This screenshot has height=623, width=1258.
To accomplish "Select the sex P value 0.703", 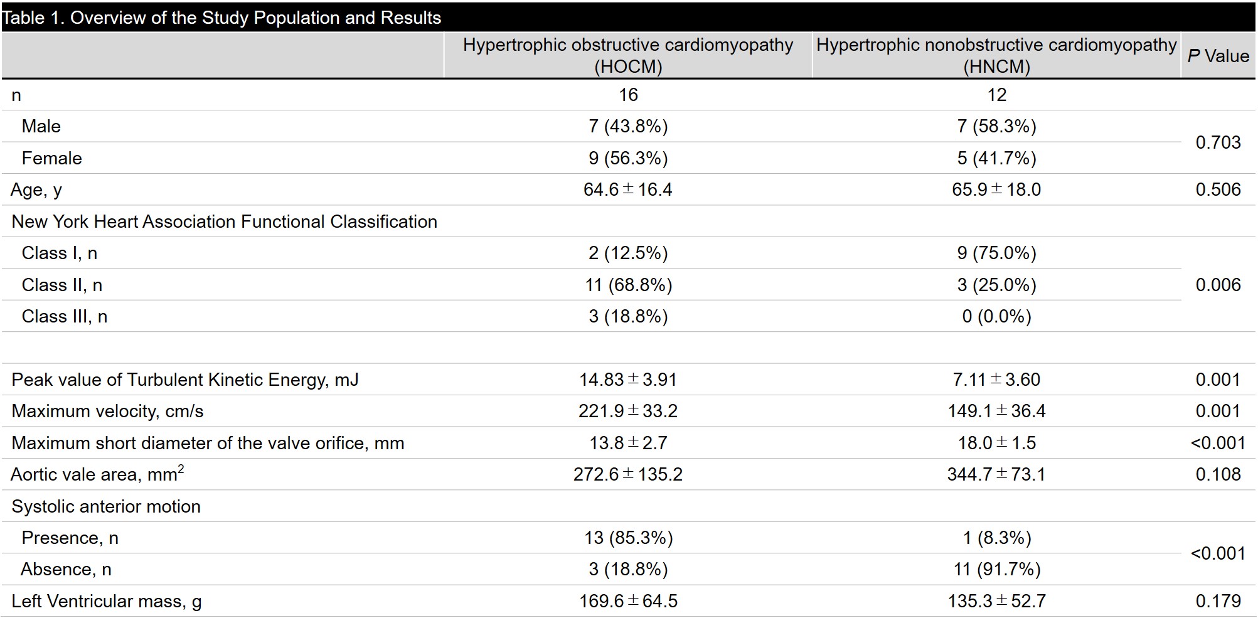I will 1218,142.
